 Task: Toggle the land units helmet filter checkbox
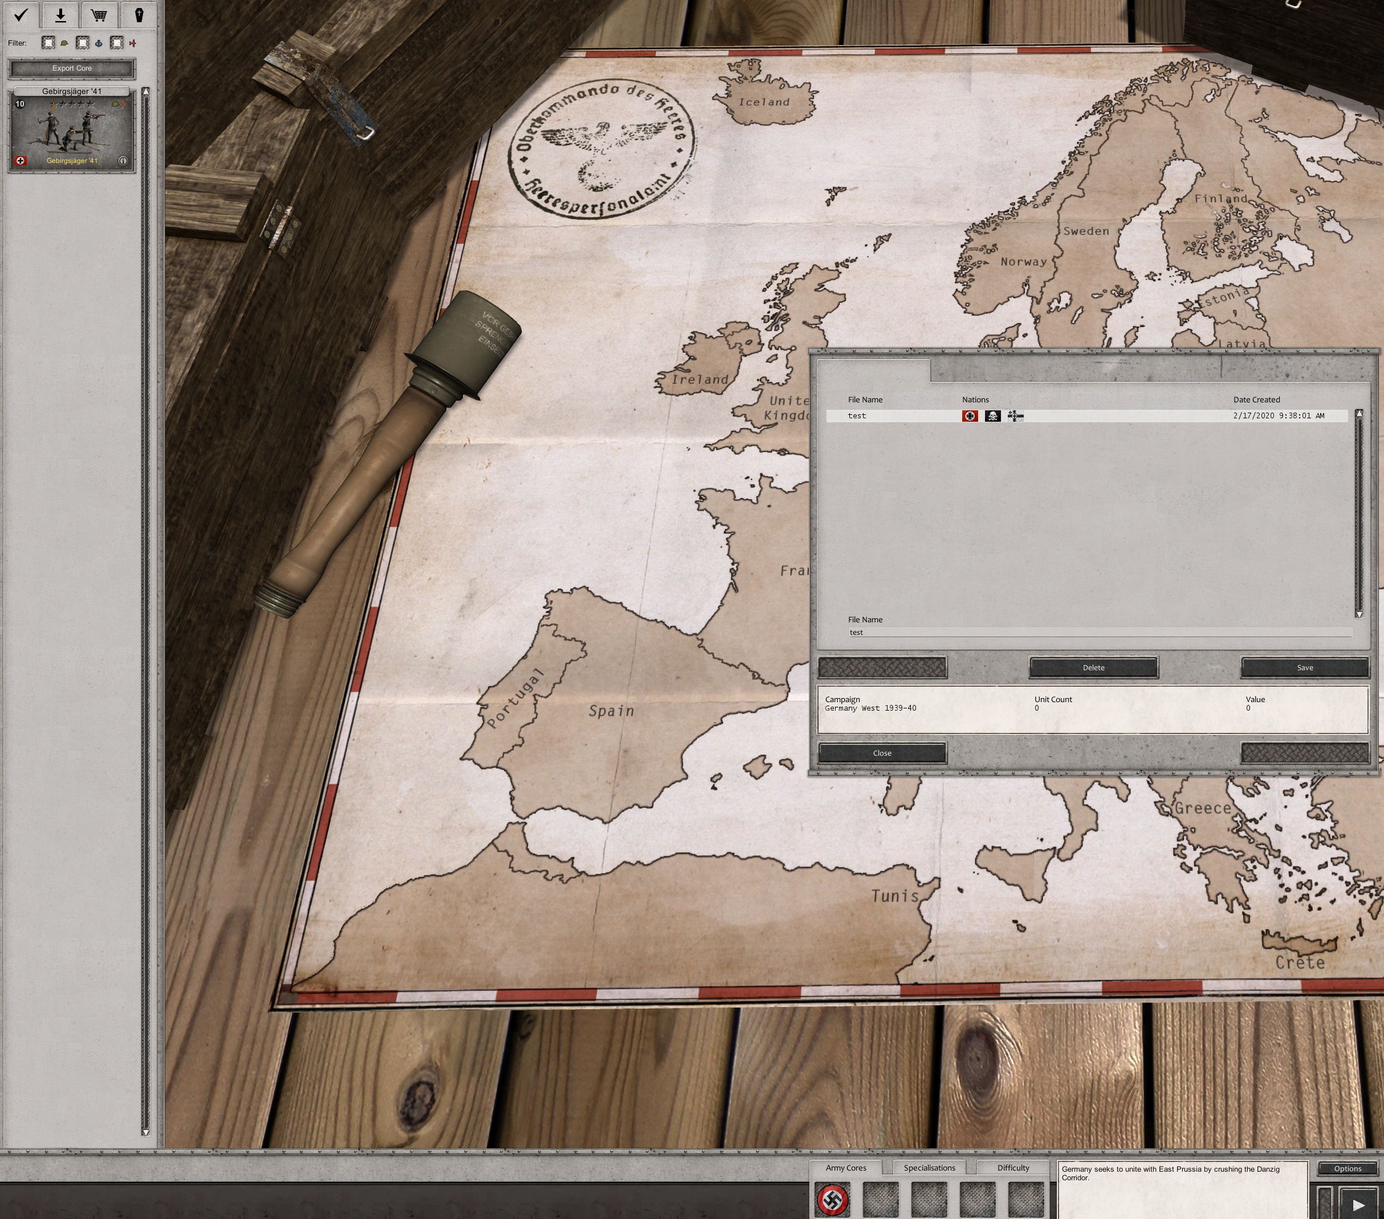[x=48, y=43]
